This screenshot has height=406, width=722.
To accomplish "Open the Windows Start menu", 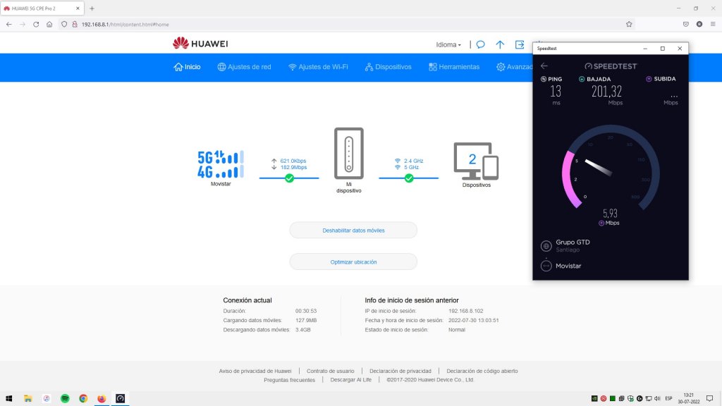I will 8,398.
